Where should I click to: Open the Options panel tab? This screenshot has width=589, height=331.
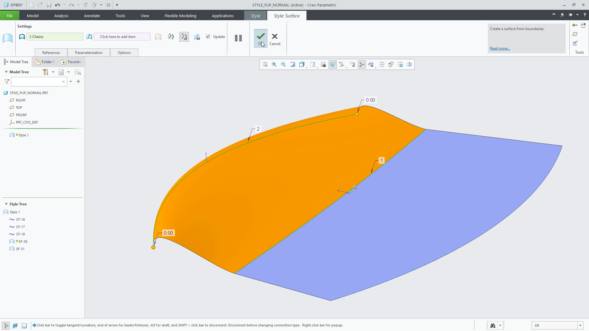pos(124,53)
